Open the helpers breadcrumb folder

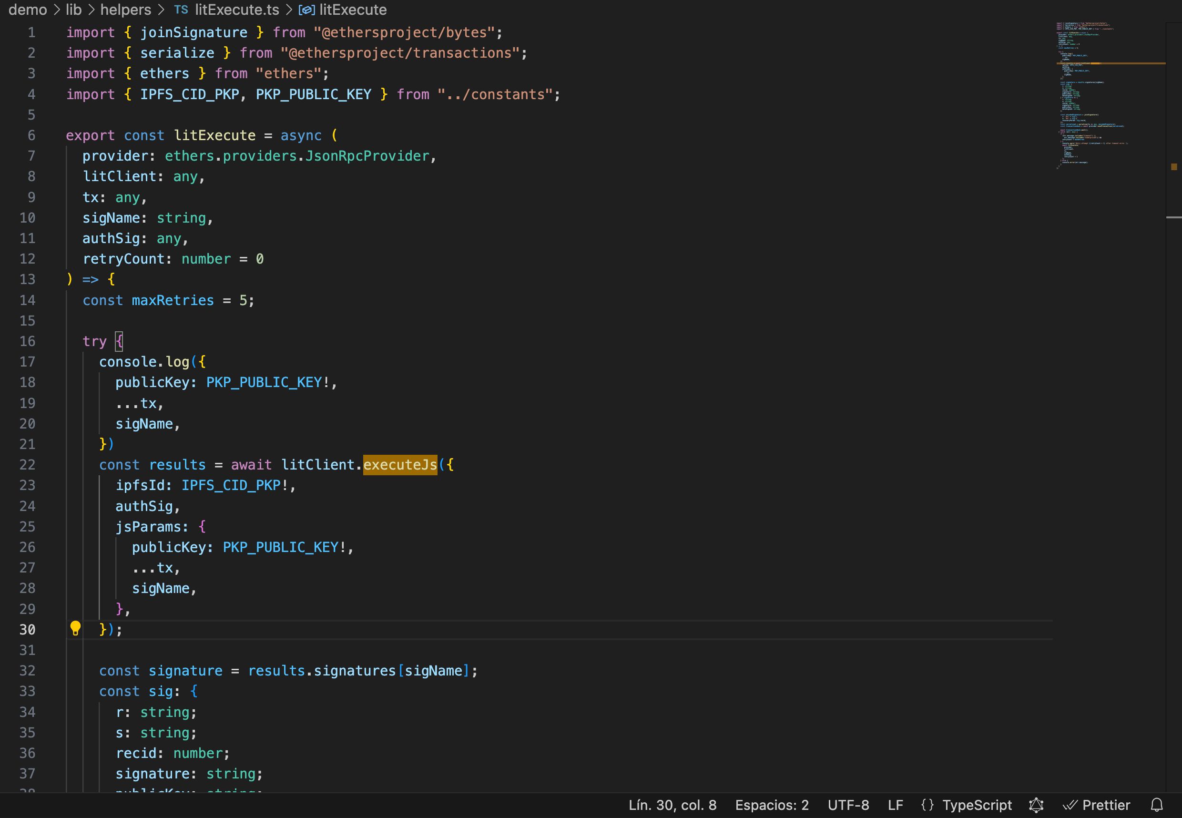coord(125,10)
